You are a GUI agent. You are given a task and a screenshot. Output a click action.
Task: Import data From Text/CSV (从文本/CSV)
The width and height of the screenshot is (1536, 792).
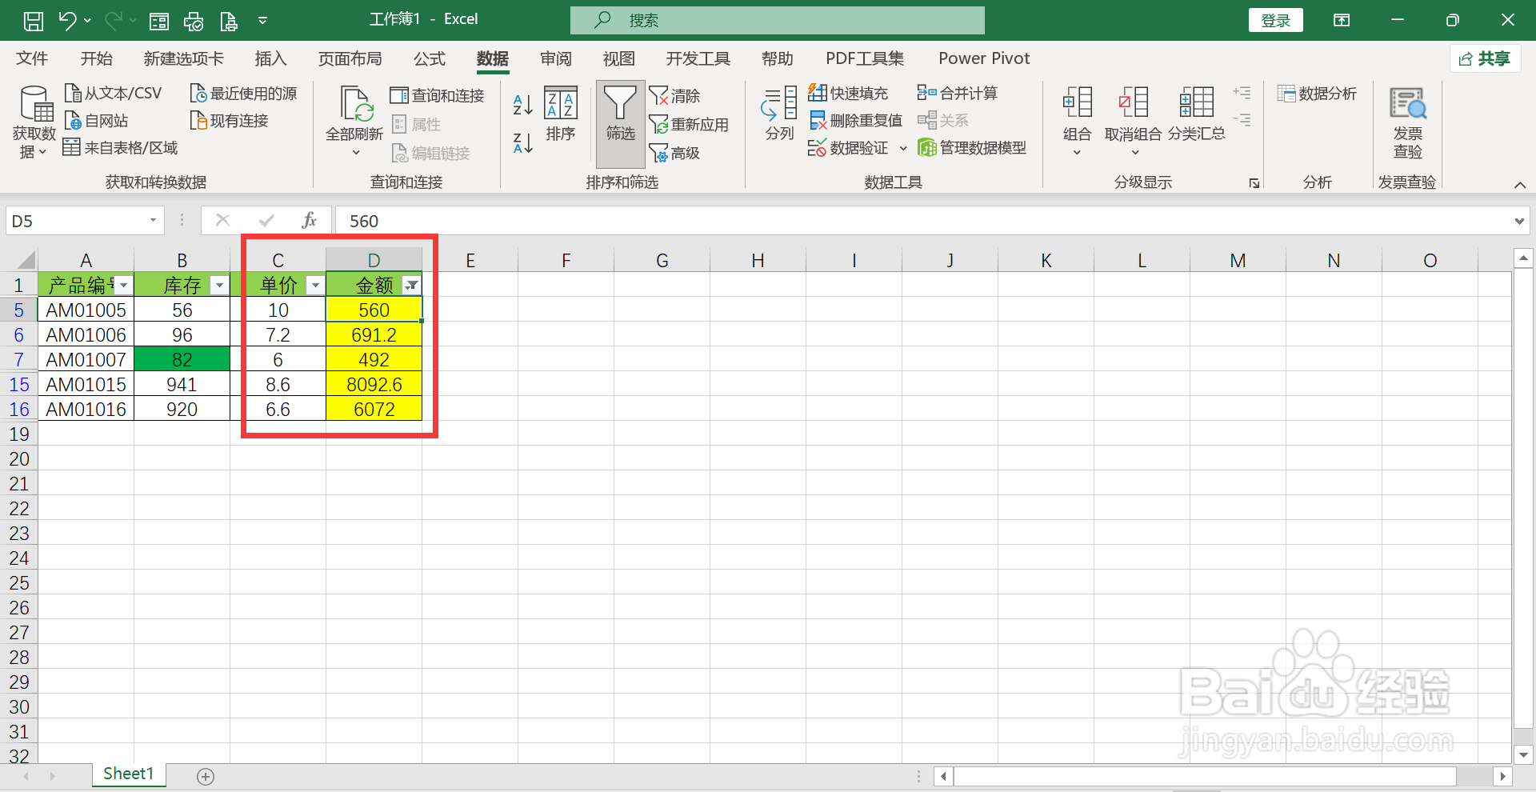(113, 94)
